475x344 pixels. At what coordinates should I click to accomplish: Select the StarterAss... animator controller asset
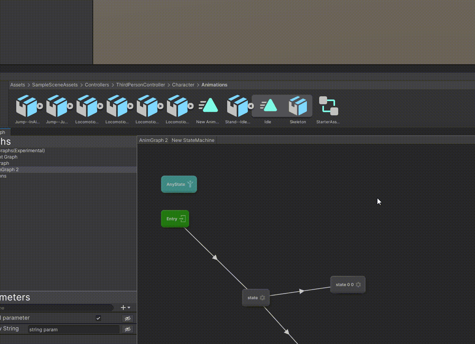(x=328, y=106)
